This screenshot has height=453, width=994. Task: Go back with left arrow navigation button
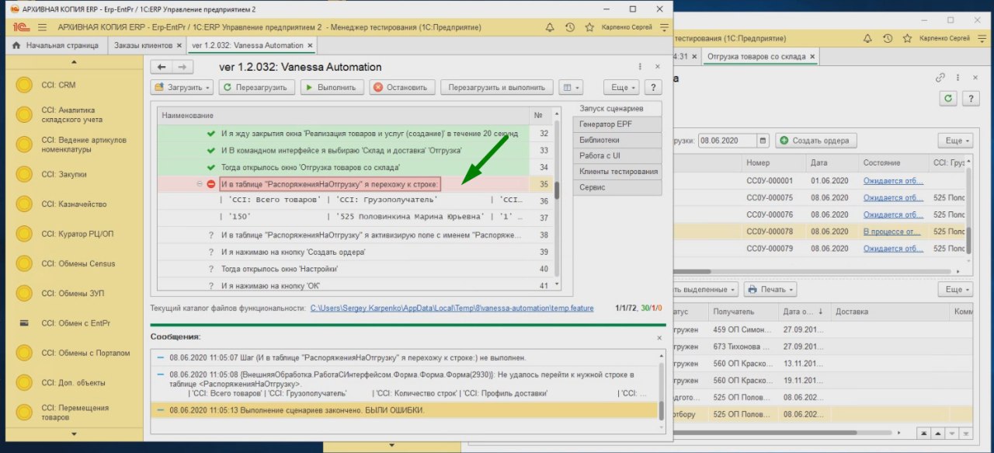pyautogui.click(x=162, y=67)
